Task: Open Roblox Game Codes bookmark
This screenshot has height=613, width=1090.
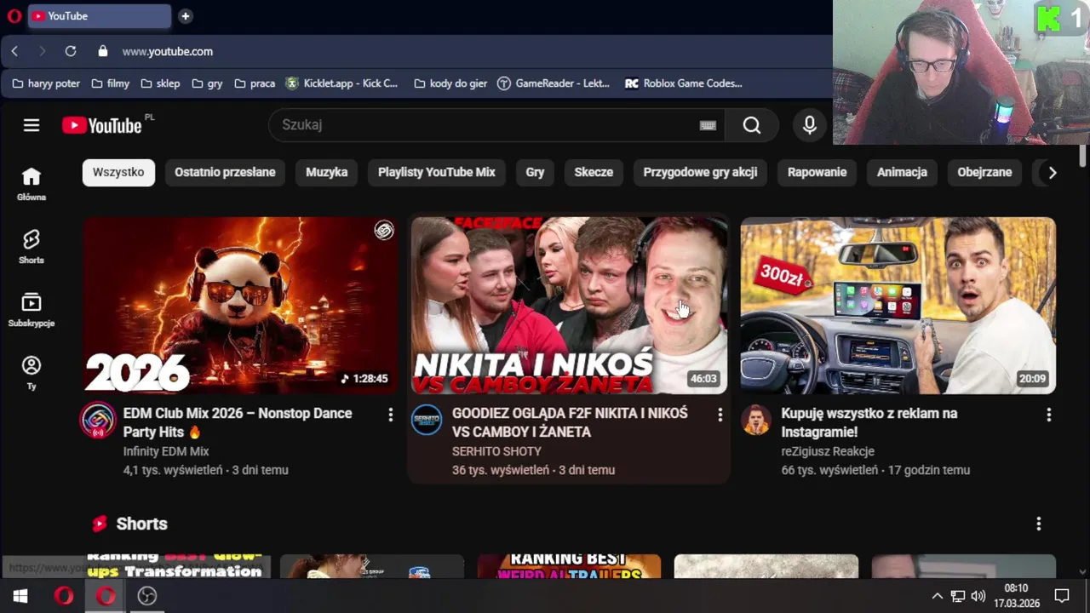Action: click(683, 83)
